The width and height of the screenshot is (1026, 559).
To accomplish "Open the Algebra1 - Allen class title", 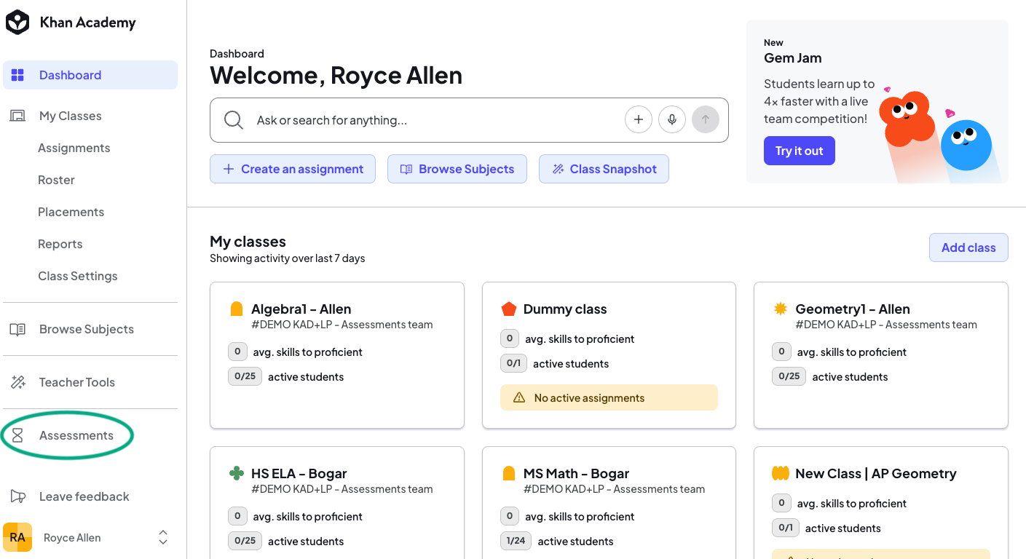I will click(x=301, y=309).
